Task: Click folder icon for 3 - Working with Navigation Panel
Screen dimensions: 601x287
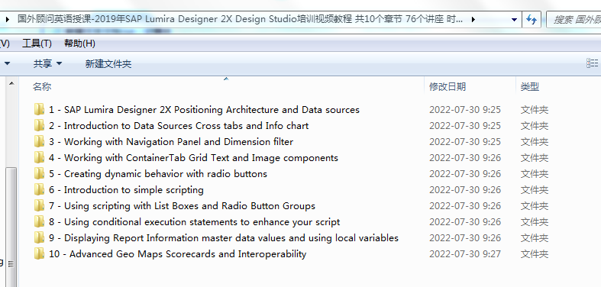Action: pyautogui.click(x=39, y=142)
